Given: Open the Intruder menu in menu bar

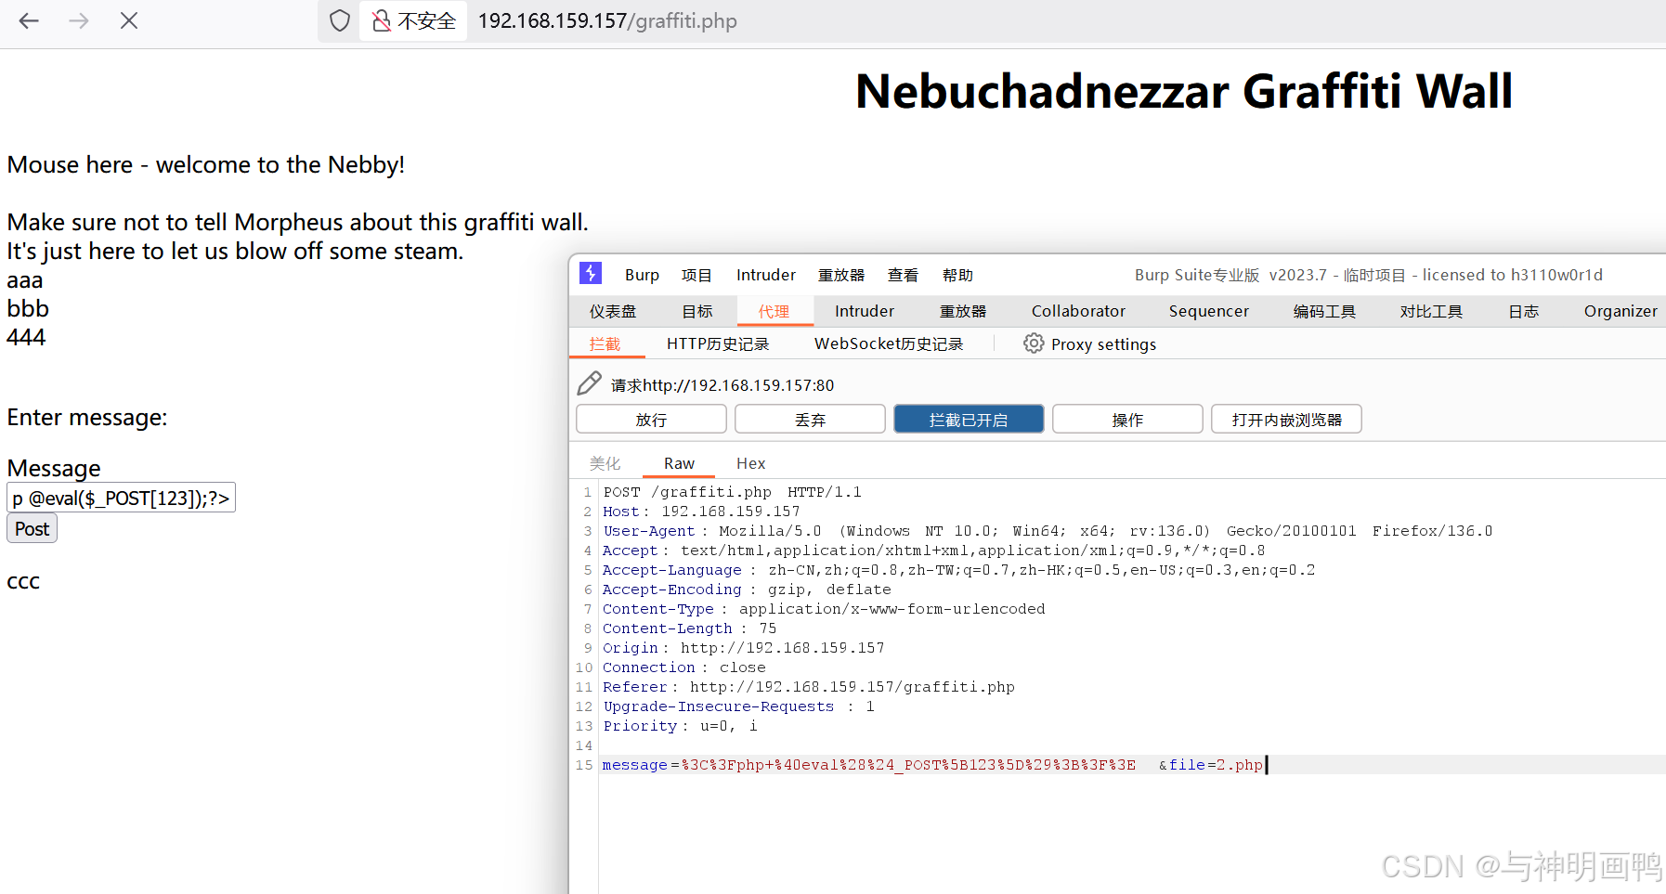Looking at the screenshot, I should click(766, 275).
